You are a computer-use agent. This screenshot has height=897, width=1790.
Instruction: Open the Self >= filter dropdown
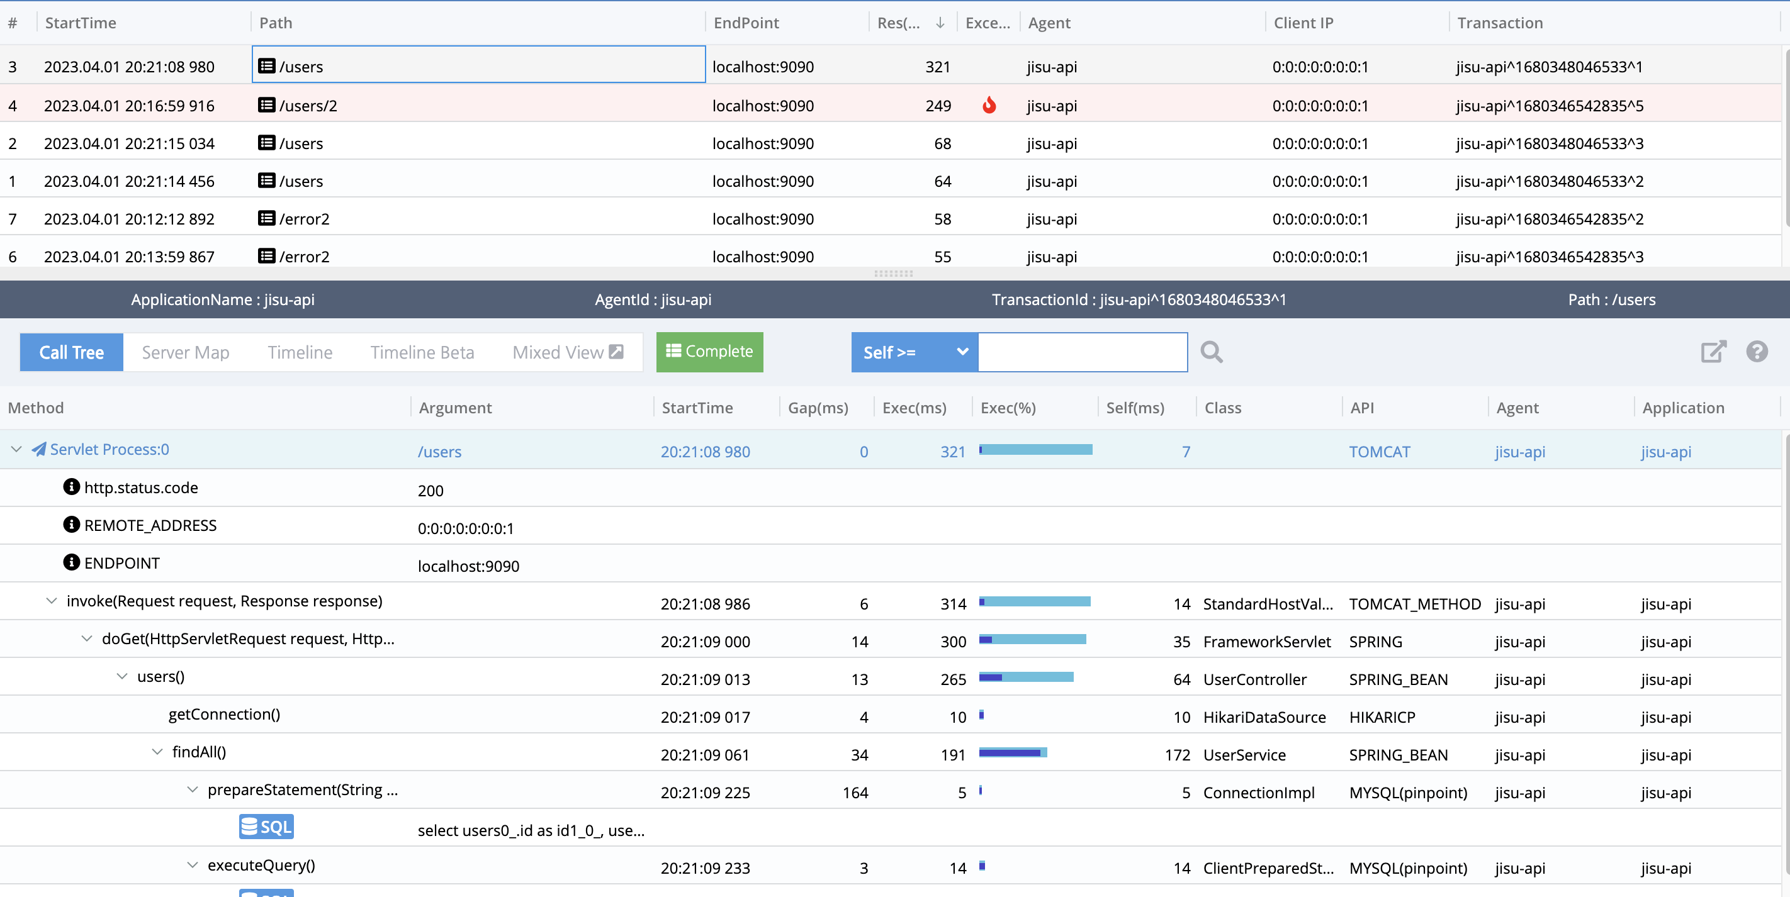click(914, 352)
